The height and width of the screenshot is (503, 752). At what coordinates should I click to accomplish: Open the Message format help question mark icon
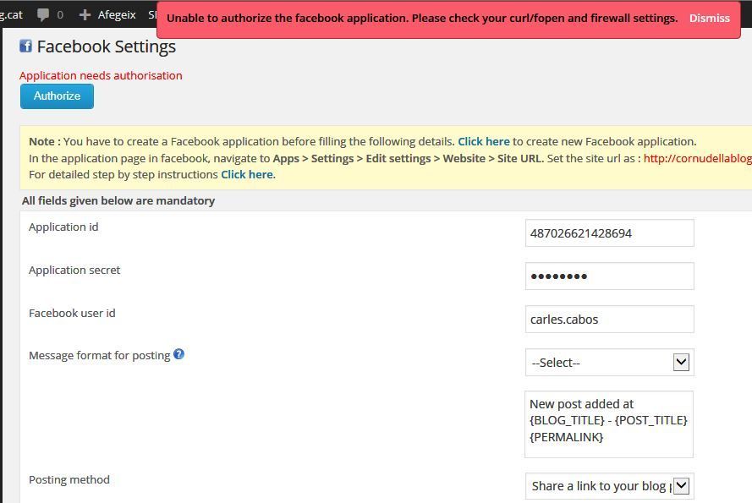point(178,354)
